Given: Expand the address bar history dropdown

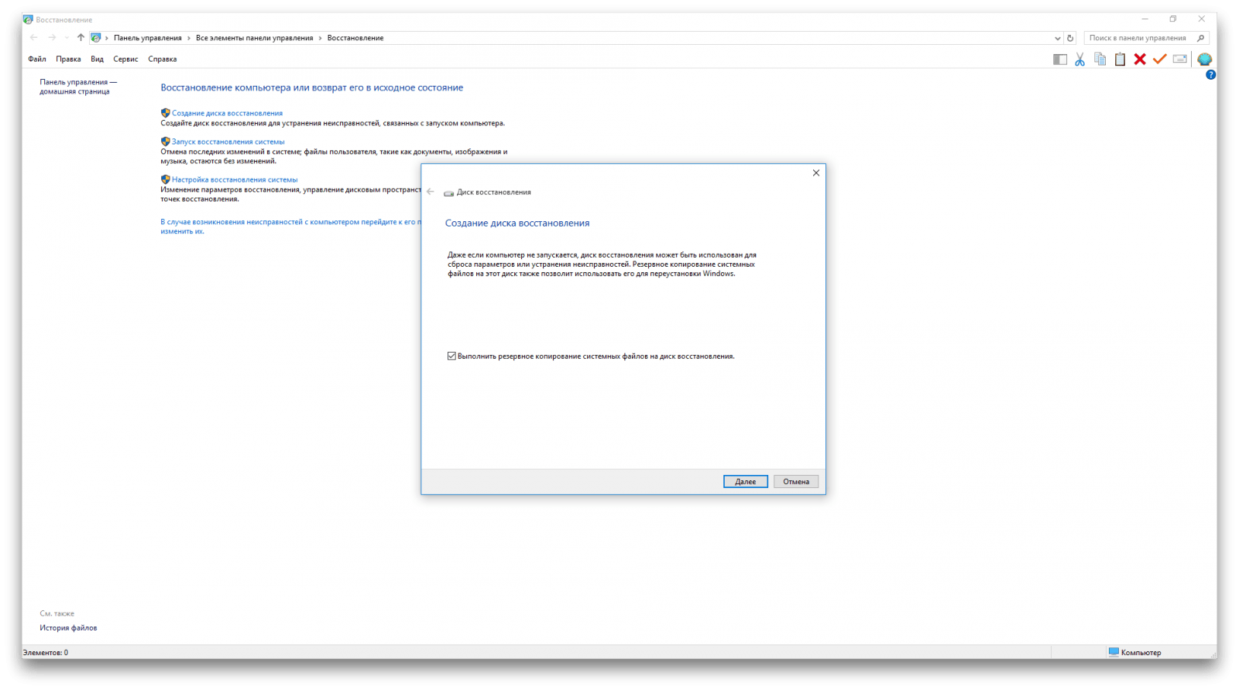Looking at the screenshot, I should (1058, 38).
